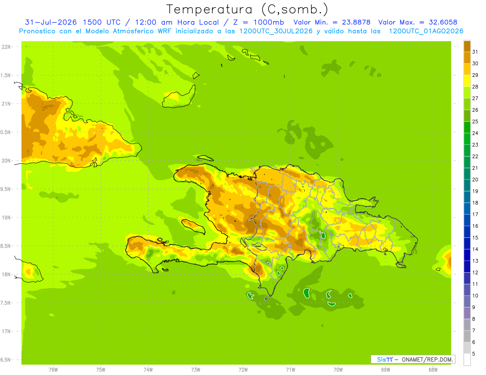Viewport: 486px width, 375px height.
Task: Click the legend value 13
Action: (x=475, y=261)
